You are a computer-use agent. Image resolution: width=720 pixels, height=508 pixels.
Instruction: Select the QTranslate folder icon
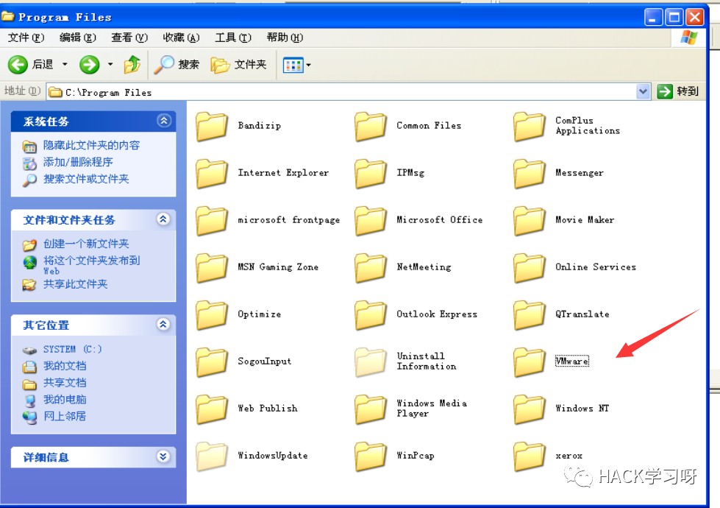[x=530, y=314]
